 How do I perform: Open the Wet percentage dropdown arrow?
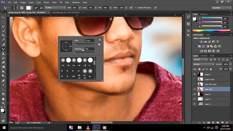coord(80,8)
